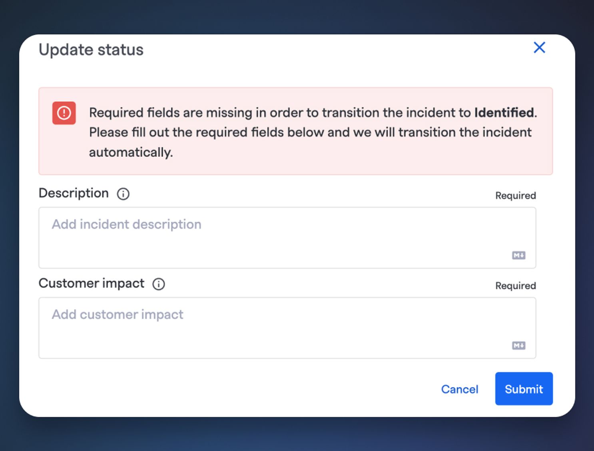Image resolution: width=594 pixels, height=451 pixels.
Task: Click the bold word Identified in alert
Action: (x=504, y=112)
